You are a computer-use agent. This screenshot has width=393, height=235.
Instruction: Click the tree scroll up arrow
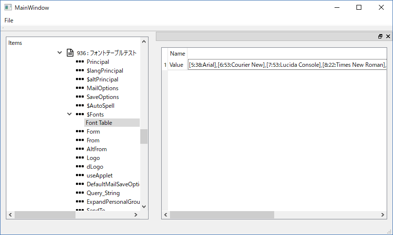click(144, 41)
